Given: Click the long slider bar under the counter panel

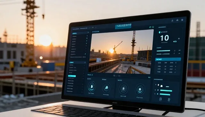Looking at the screenshot, I should point(163,51).
